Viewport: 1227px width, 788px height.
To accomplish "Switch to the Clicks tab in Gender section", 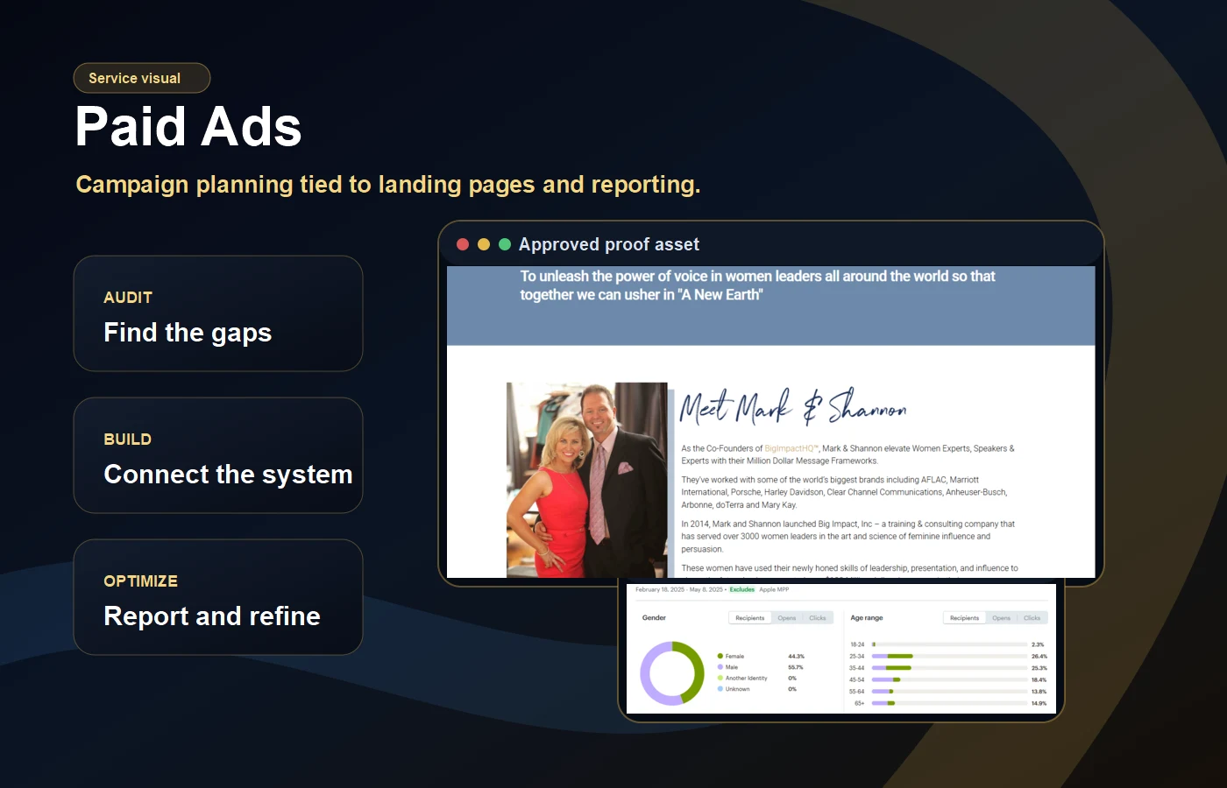I will click(x=818, y=618).
